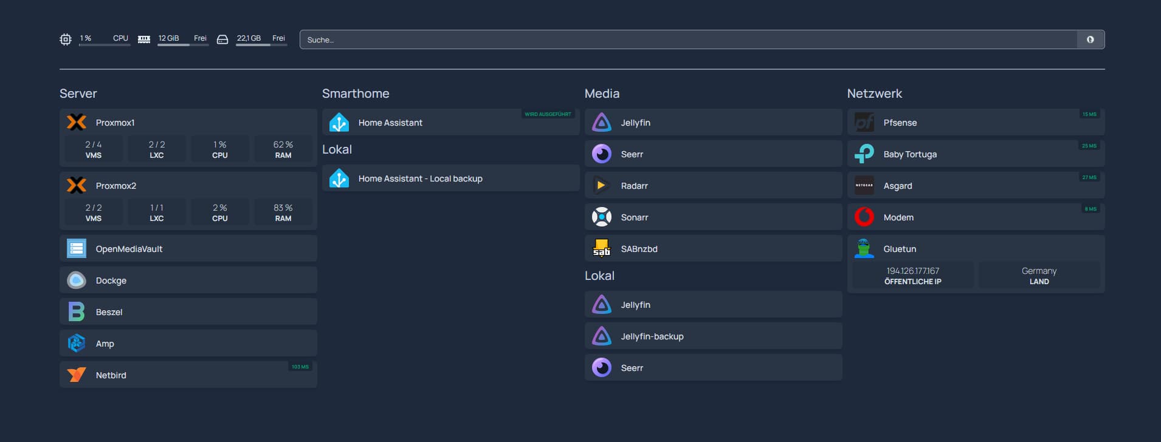This screenshot has width=1161, height=442.
Task: Click the Home Assistant - Local backup icon
Action: [339, 178]
